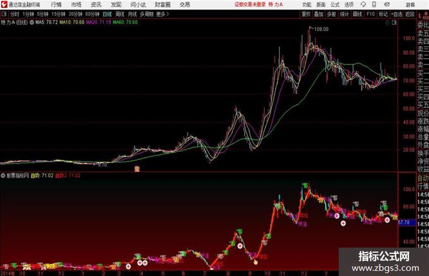Switch to 15分钟 period
This screenshot has width=429, height=276.
point(59,14)
